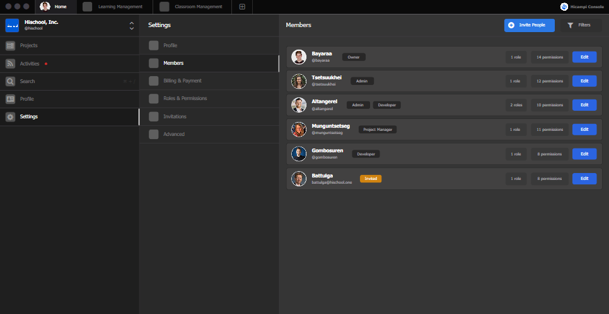Open the Filters dropdown
Screen dimensions: 609x314
580,25
